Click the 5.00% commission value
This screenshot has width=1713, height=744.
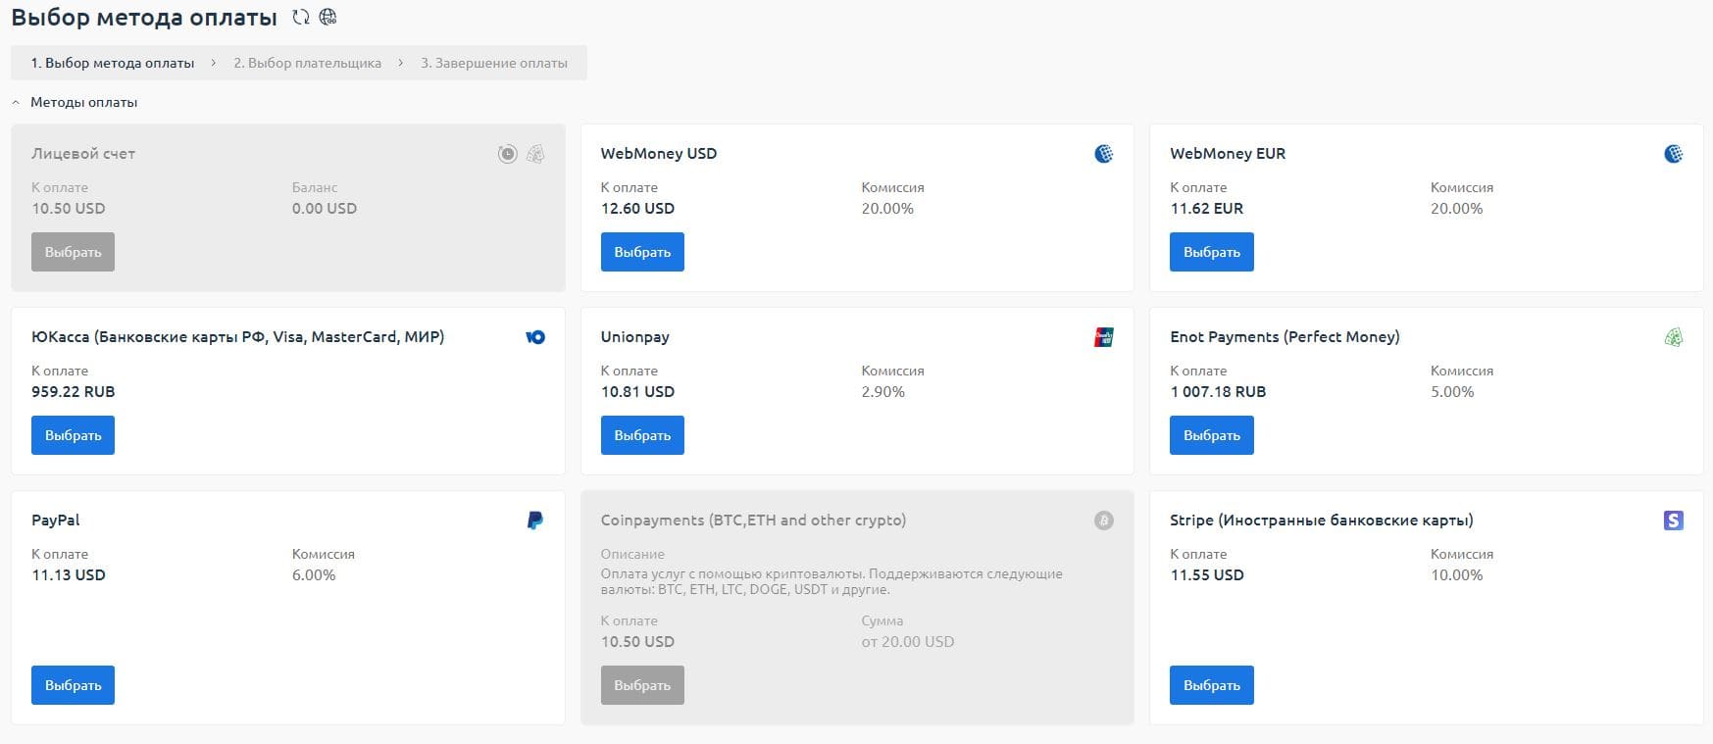(x=1452, y=392)
